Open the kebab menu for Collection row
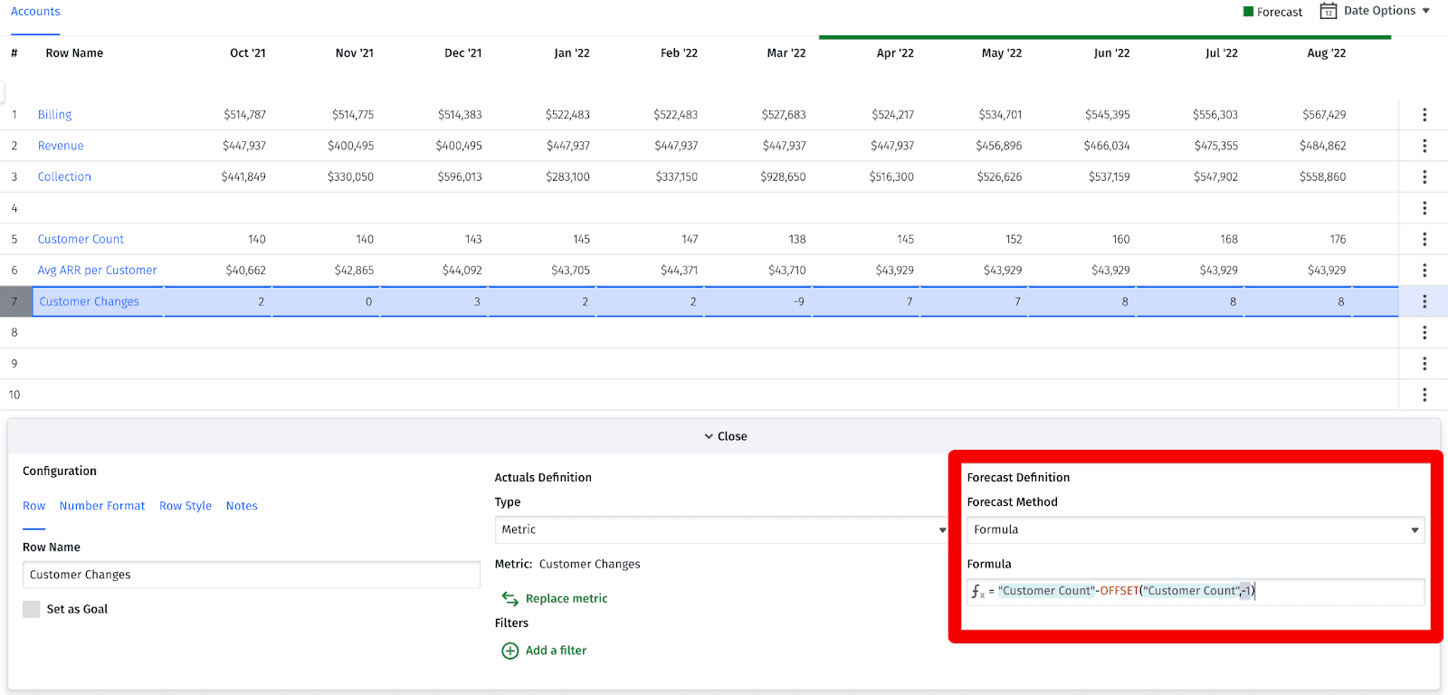This screenshot has height=695, width=1448. click(1424, 176)
